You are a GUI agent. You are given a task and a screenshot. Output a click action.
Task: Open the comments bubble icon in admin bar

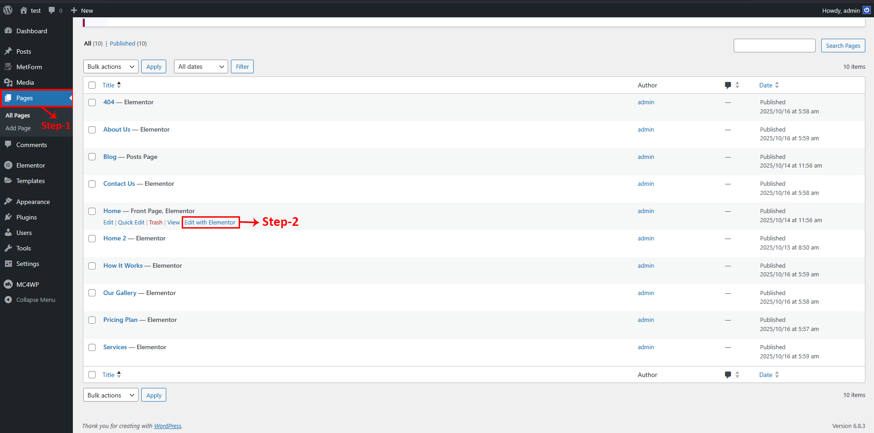51,10
